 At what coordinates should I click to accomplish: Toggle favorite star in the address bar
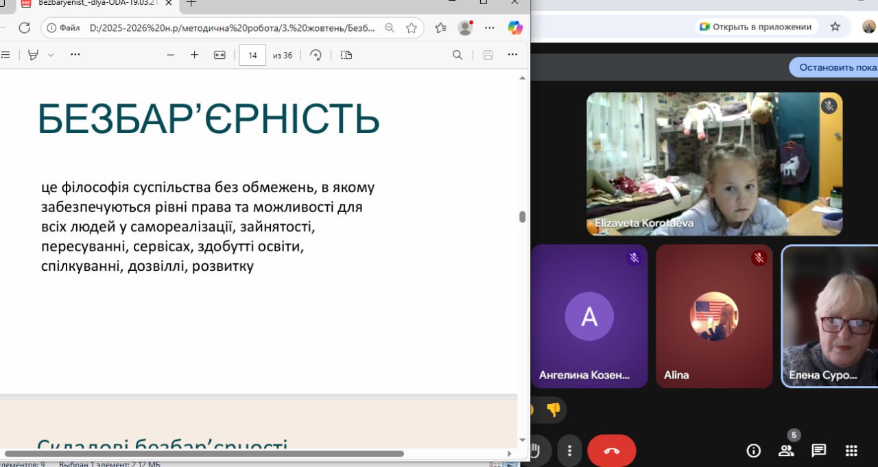[x=412, y=28]
